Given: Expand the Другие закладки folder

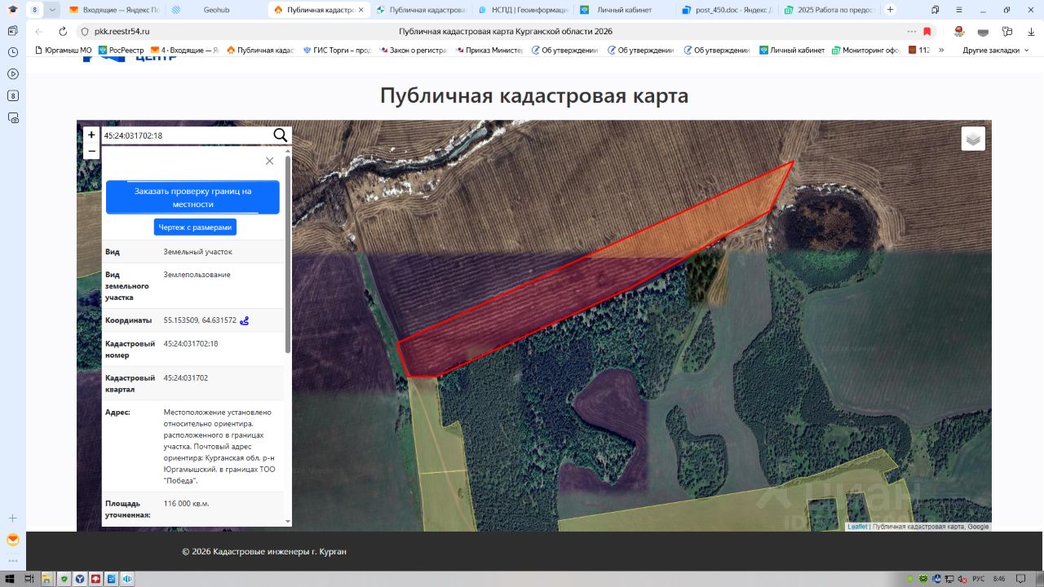Looking at the screenshot, I should pyautogui.click(x=997, y=50).
